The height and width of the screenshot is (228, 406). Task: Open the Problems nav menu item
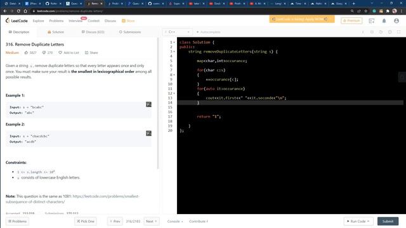(x=56, y=21)
